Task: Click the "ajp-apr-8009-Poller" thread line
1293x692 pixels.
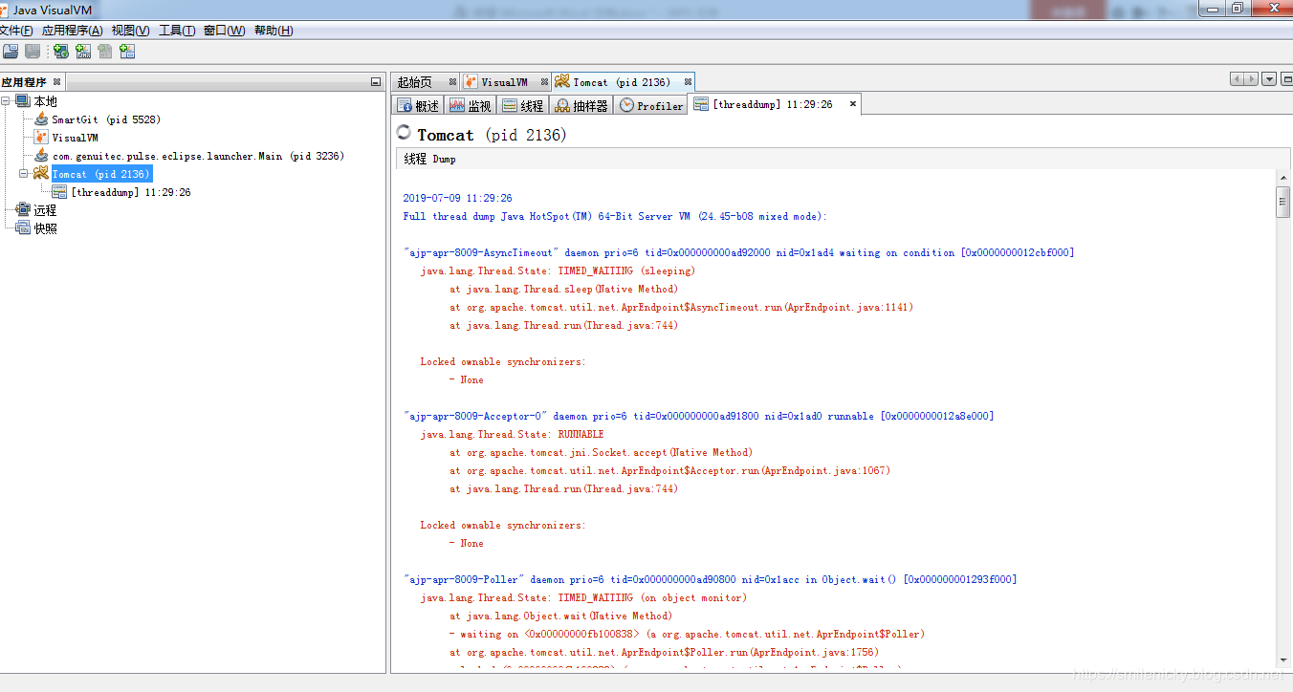Action: pos(710,579)
